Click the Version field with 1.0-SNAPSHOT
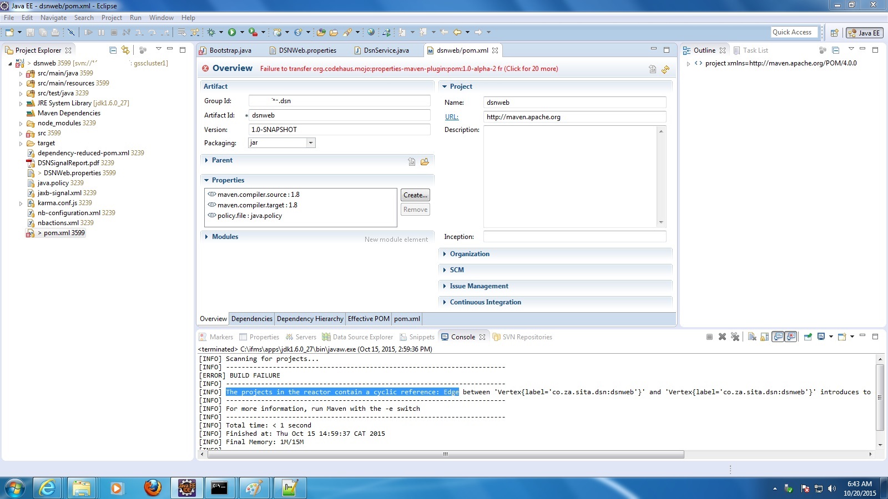The width and height of the screenshot is (888, 499). 339,130
